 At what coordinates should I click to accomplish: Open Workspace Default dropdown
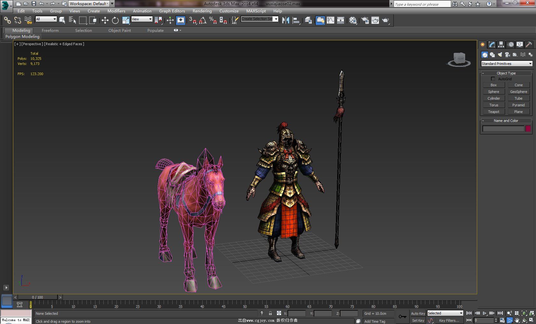click(x=90, y=4)
